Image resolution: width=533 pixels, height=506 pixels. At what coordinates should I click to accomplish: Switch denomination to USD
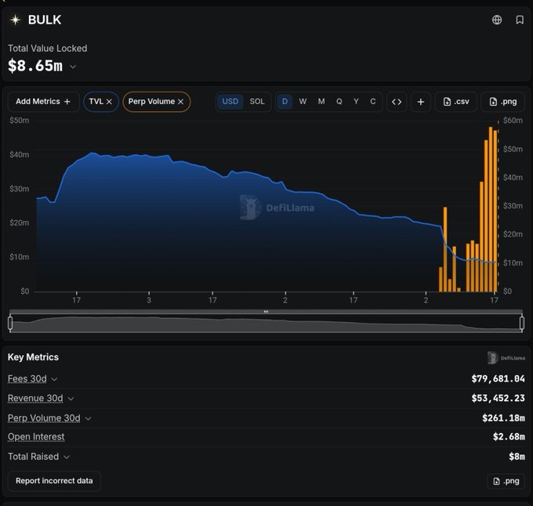tap(230, 102)
